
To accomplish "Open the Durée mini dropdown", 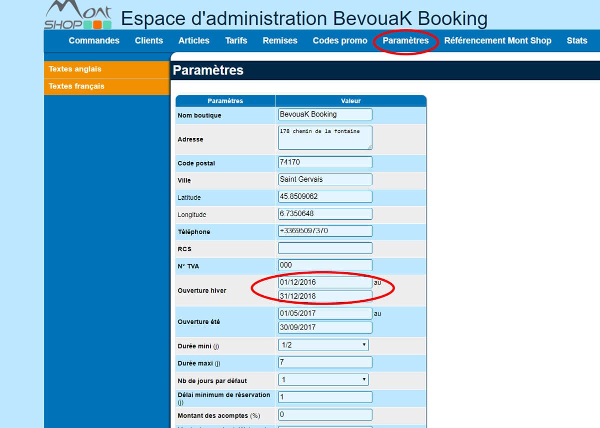I will tap(323, 345).
